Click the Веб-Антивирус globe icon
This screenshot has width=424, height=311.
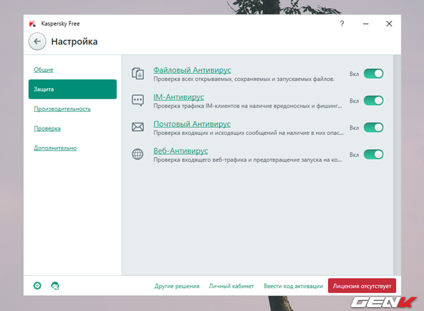point(138,155)
